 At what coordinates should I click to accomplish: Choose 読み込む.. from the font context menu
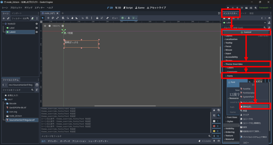248,107
